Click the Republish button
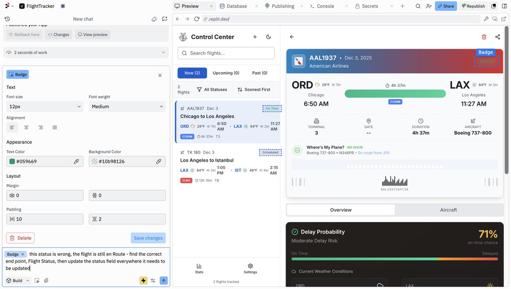This screenshot has height=289, width=511. point(473,6)
